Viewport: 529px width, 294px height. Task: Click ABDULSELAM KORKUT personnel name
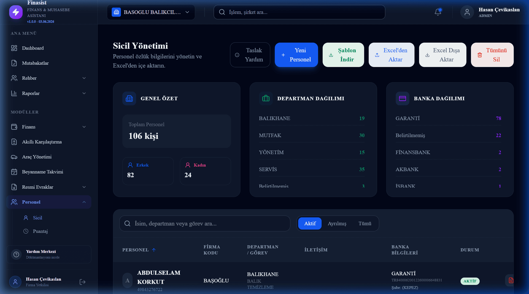159,277
